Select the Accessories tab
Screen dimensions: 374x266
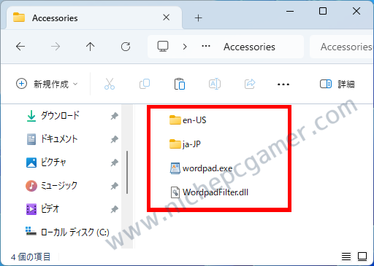click(x=94, y=17)
